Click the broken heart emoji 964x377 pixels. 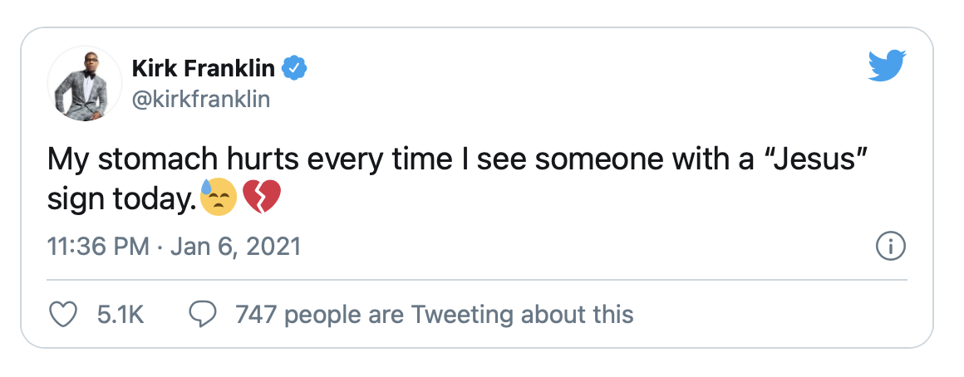point(263,198)
